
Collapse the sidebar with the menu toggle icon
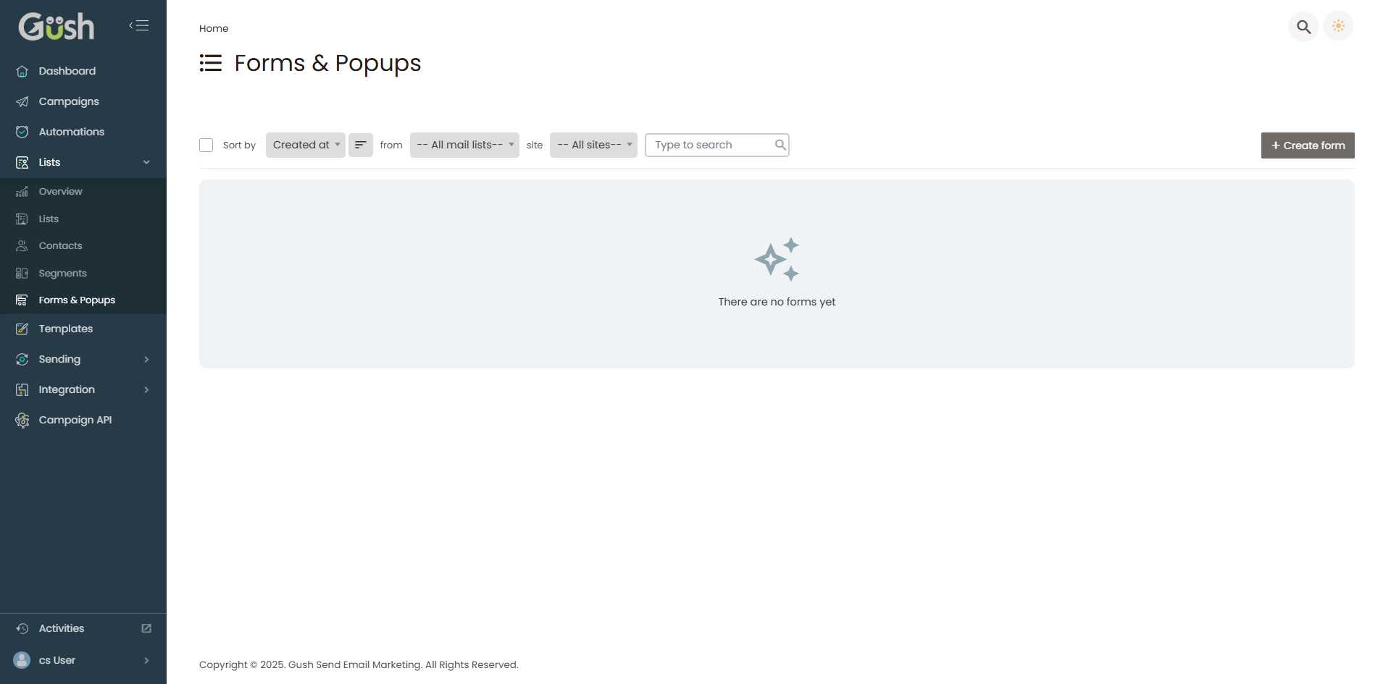point(139,25)
